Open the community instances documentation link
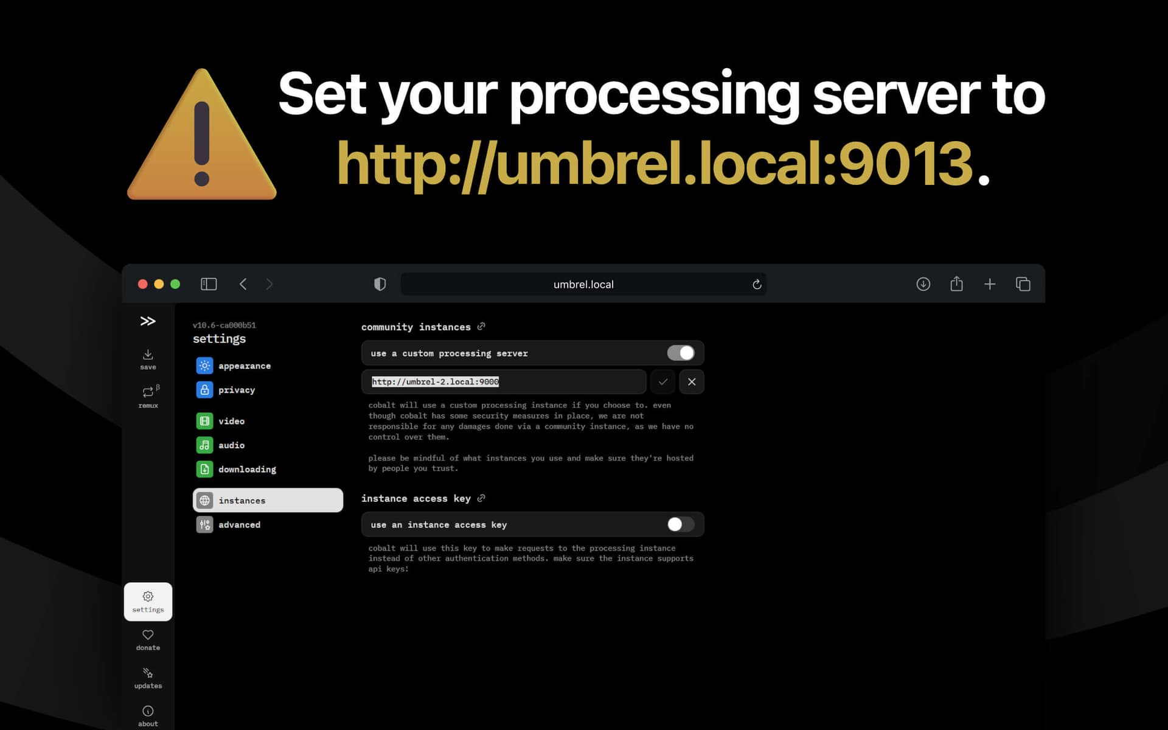This screenshot has width=1168, height=730. click(x=482, y=326)
